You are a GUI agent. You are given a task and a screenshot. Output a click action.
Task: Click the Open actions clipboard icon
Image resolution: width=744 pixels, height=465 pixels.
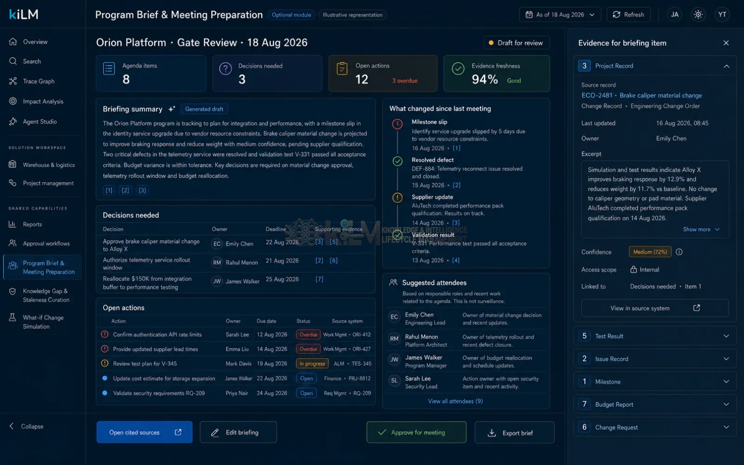[342, 68]
